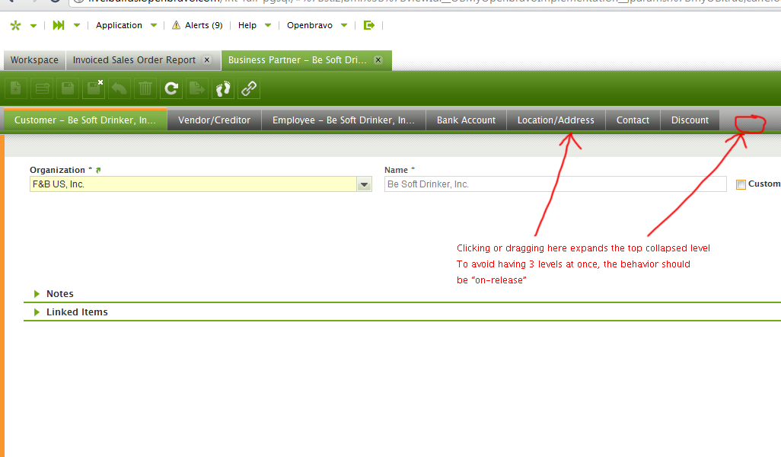
Task: Open the Vendor/Creditor subtab
Action: 214,120
